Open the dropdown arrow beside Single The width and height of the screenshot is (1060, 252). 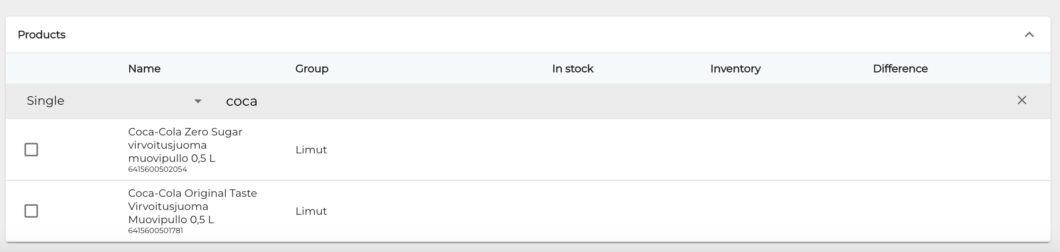click(x=198, y=101)
